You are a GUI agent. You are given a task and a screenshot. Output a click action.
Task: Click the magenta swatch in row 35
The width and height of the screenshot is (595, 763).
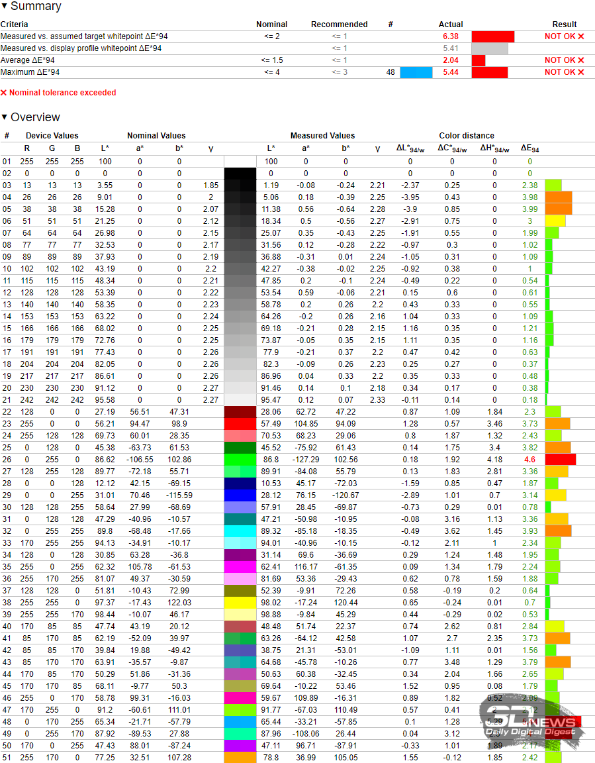[240, 566]
